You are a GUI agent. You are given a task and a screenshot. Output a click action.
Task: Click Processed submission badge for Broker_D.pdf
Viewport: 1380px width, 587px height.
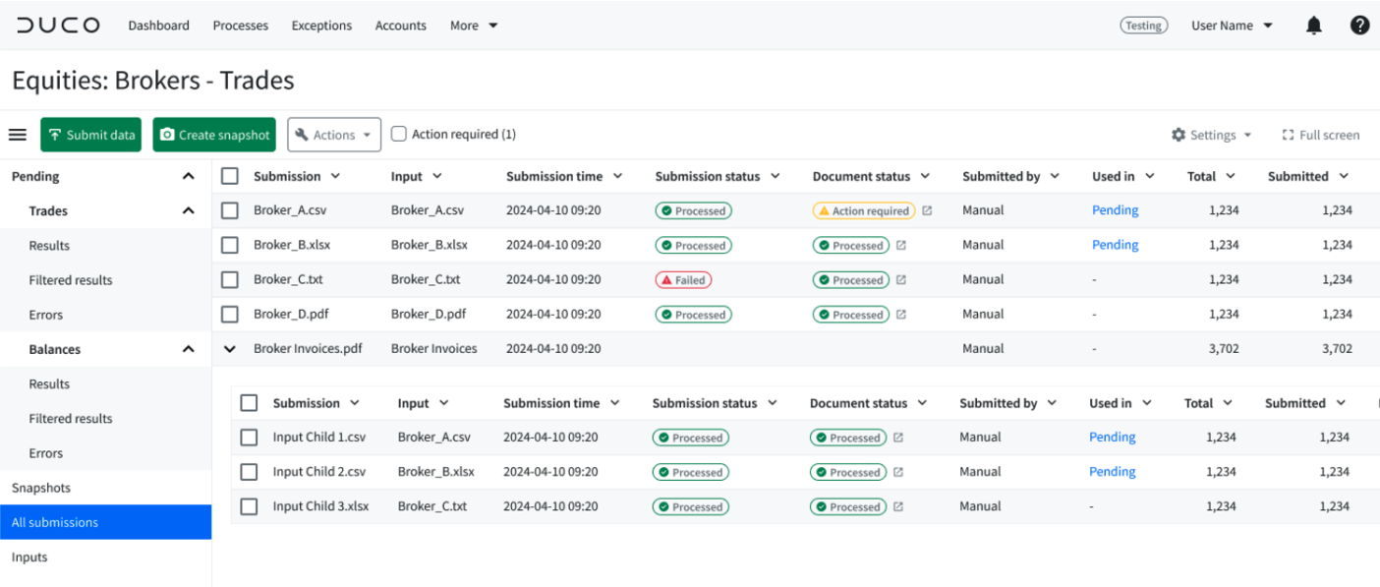click(x=693, y=315)
